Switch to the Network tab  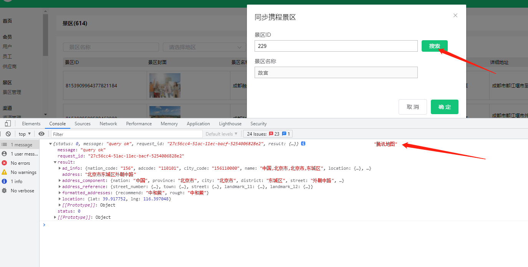click(108, 124)
